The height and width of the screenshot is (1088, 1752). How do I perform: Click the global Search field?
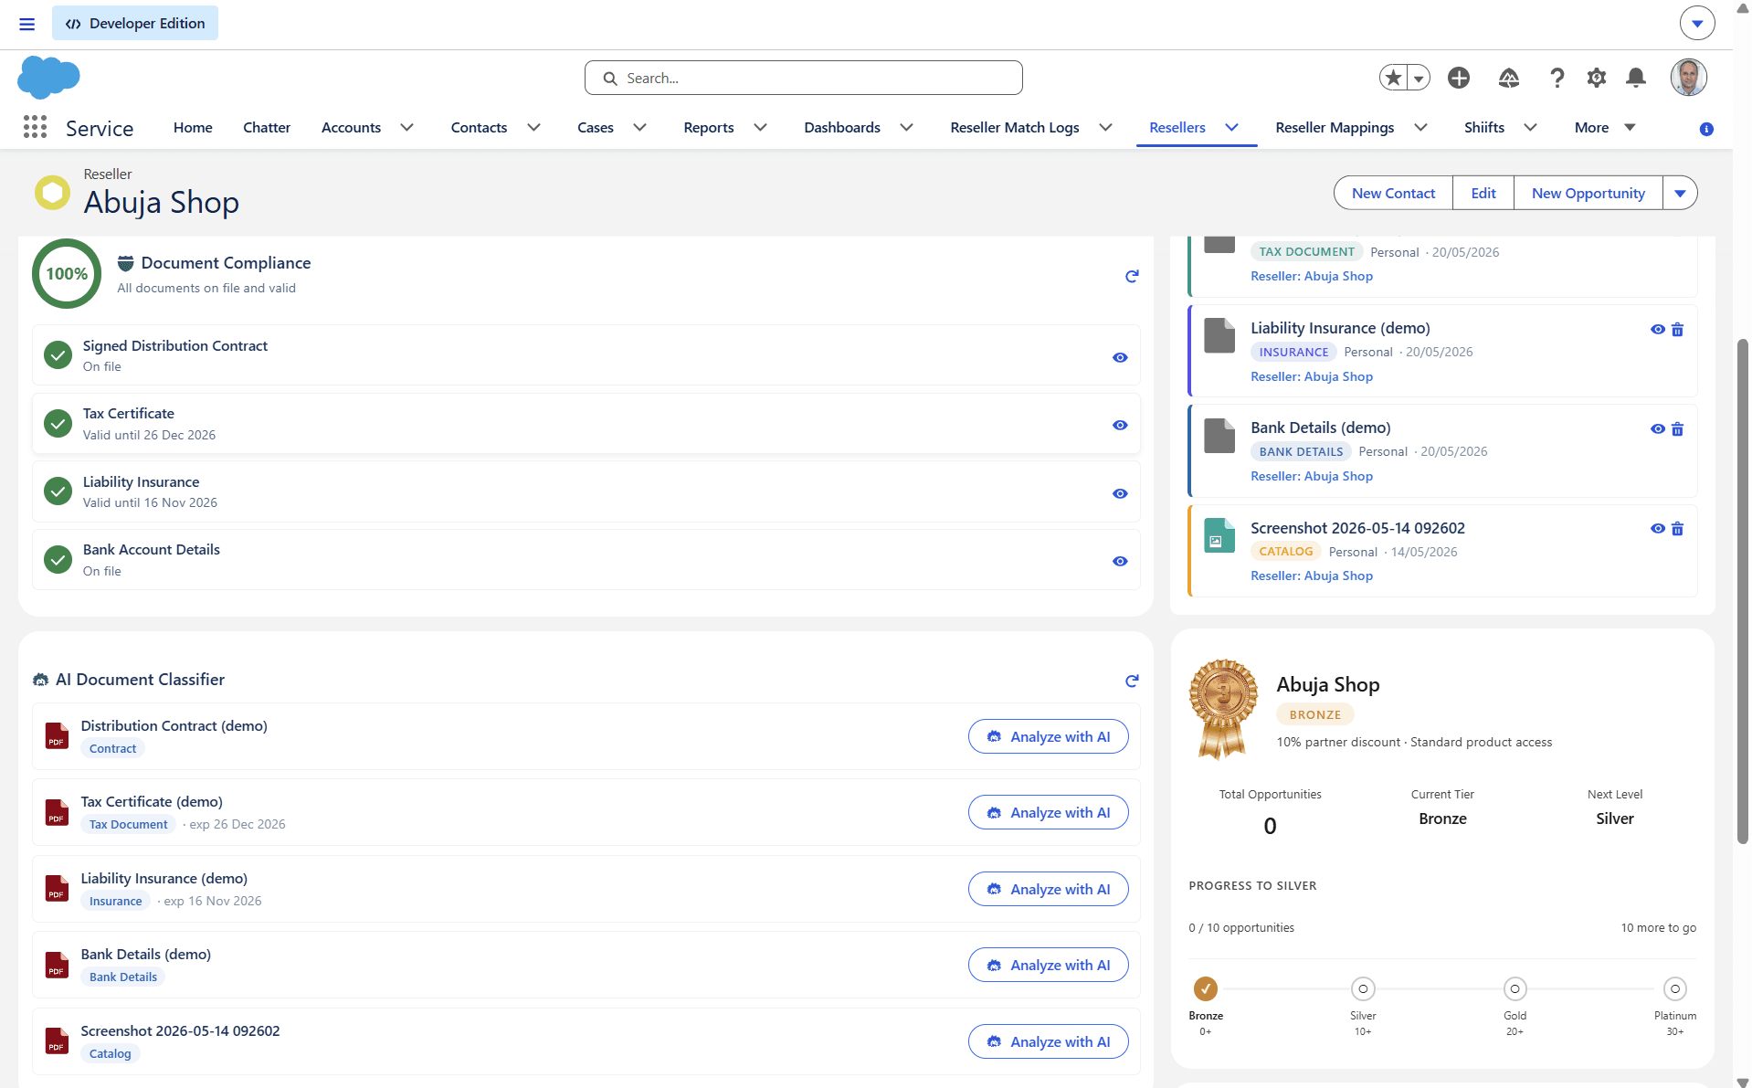point(804,78)
